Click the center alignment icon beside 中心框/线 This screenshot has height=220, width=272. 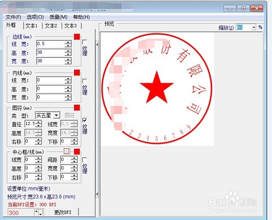click(x=66, y=151)
